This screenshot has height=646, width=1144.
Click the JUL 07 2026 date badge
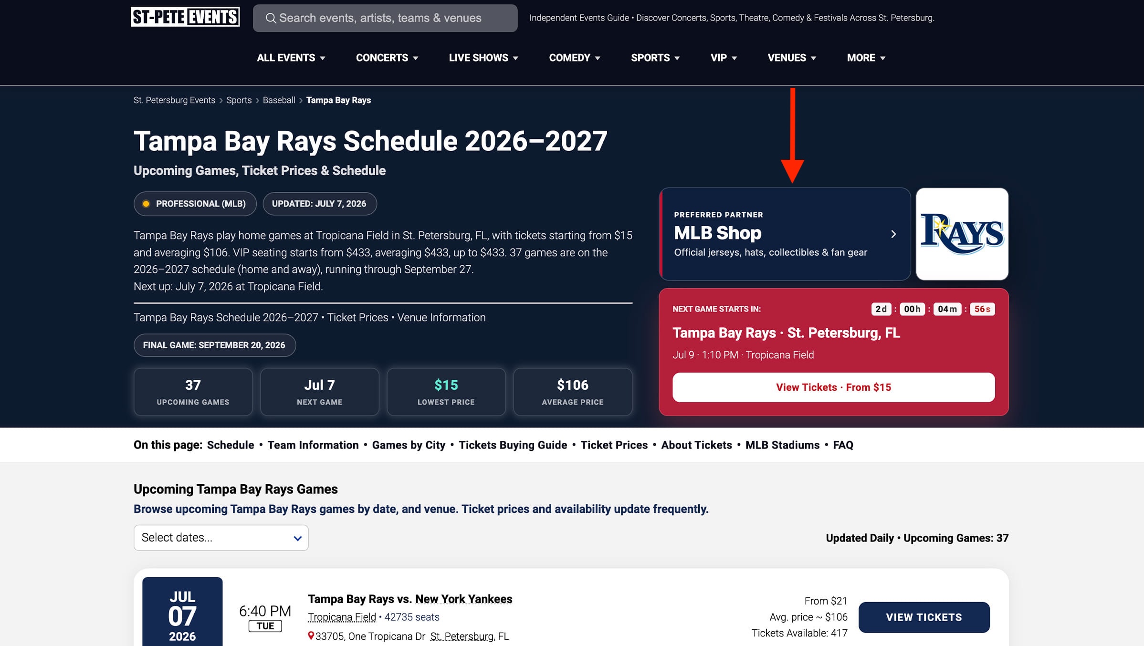point(182,613)
